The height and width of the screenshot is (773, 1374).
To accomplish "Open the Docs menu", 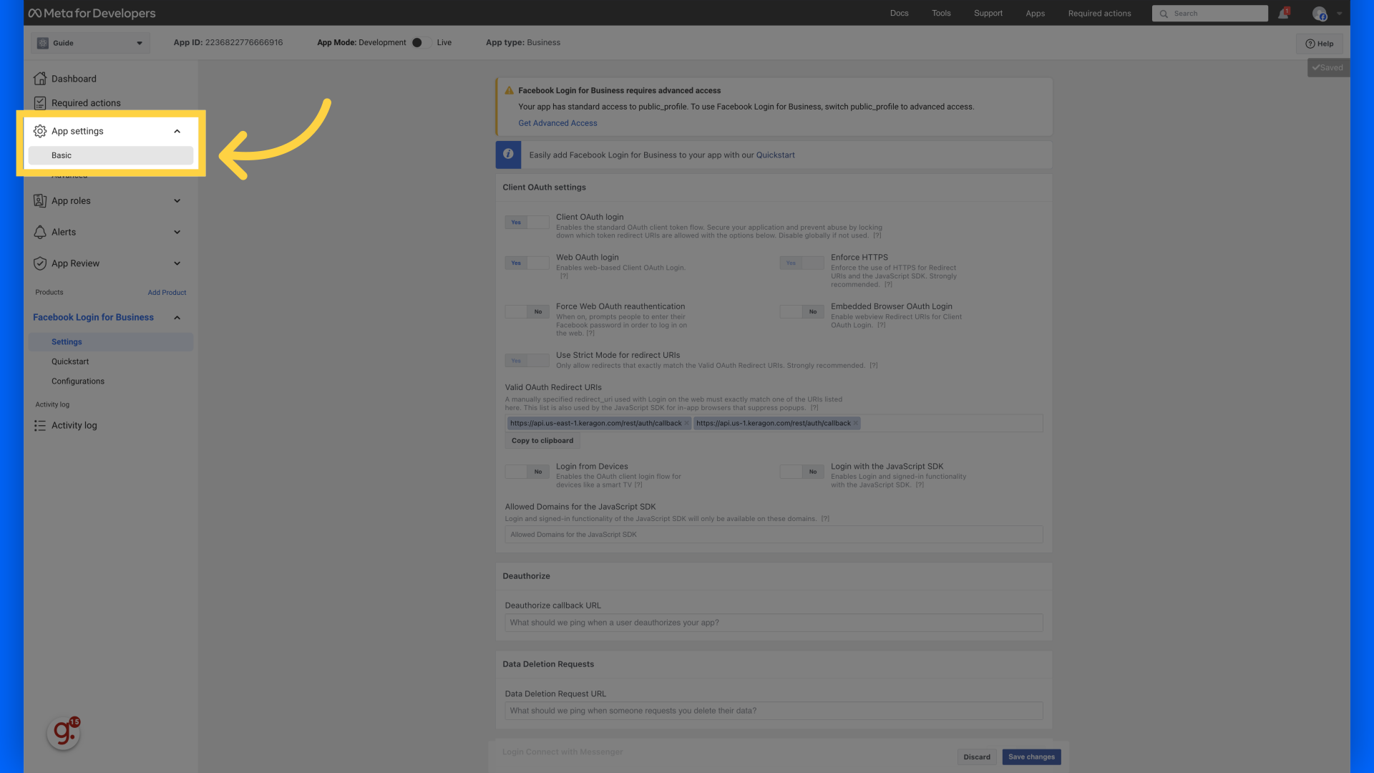I will (x=899, y=14).
